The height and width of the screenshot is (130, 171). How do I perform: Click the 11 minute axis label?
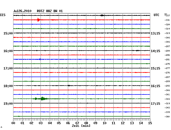tap(113, 123)
